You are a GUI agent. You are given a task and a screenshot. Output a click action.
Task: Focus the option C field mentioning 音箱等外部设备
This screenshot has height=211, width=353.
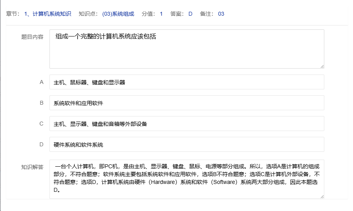click(187, 124)
